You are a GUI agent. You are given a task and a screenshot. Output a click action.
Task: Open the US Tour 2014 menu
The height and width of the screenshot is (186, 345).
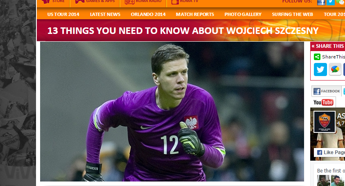[63, 14]
